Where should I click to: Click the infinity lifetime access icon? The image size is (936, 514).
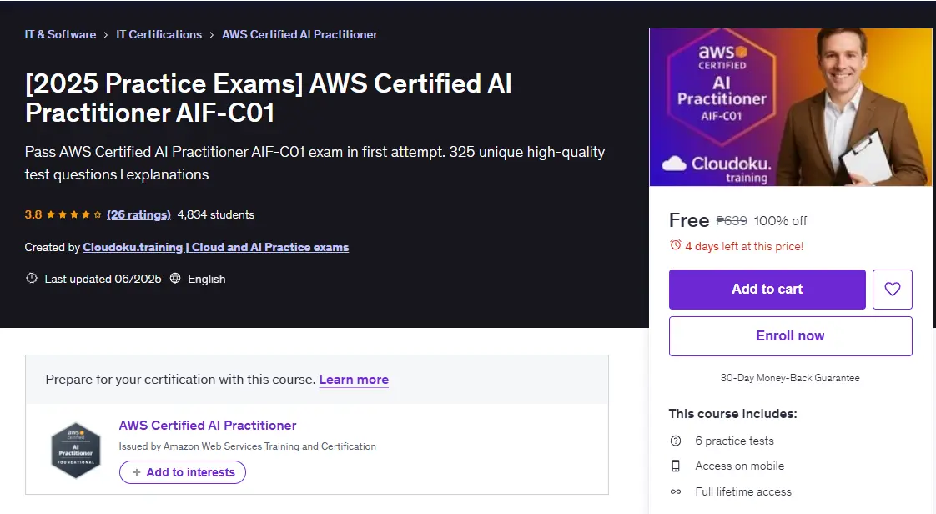point(676,491)
